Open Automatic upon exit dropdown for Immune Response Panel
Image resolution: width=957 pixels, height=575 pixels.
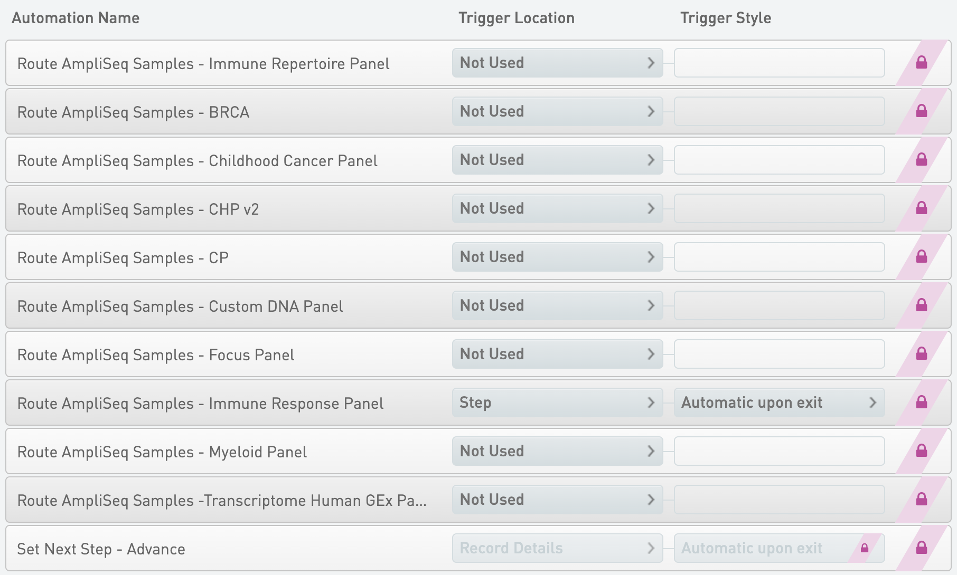pyautogui.click(x=779, y=403)
